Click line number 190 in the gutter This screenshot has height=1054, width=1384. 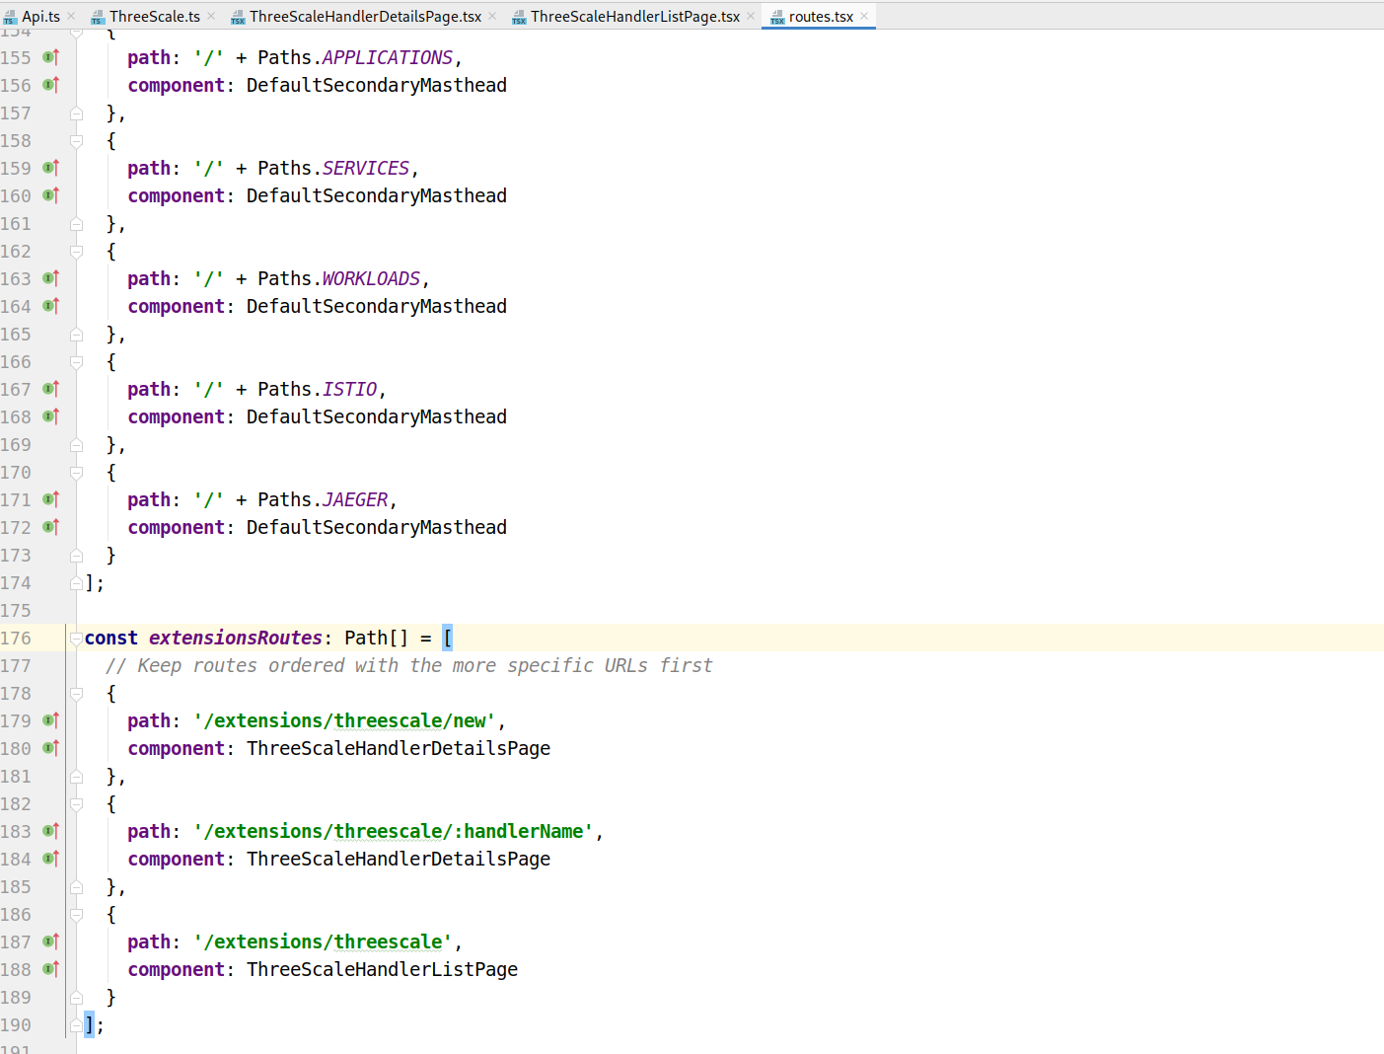tap(16, 1024)
